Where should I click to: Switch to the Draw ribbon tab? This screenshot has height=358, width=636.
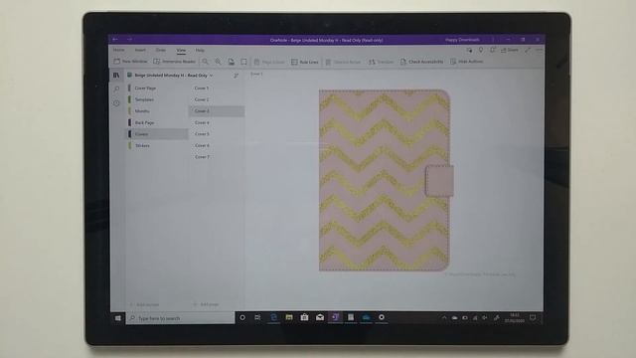[x=161, y=50]
